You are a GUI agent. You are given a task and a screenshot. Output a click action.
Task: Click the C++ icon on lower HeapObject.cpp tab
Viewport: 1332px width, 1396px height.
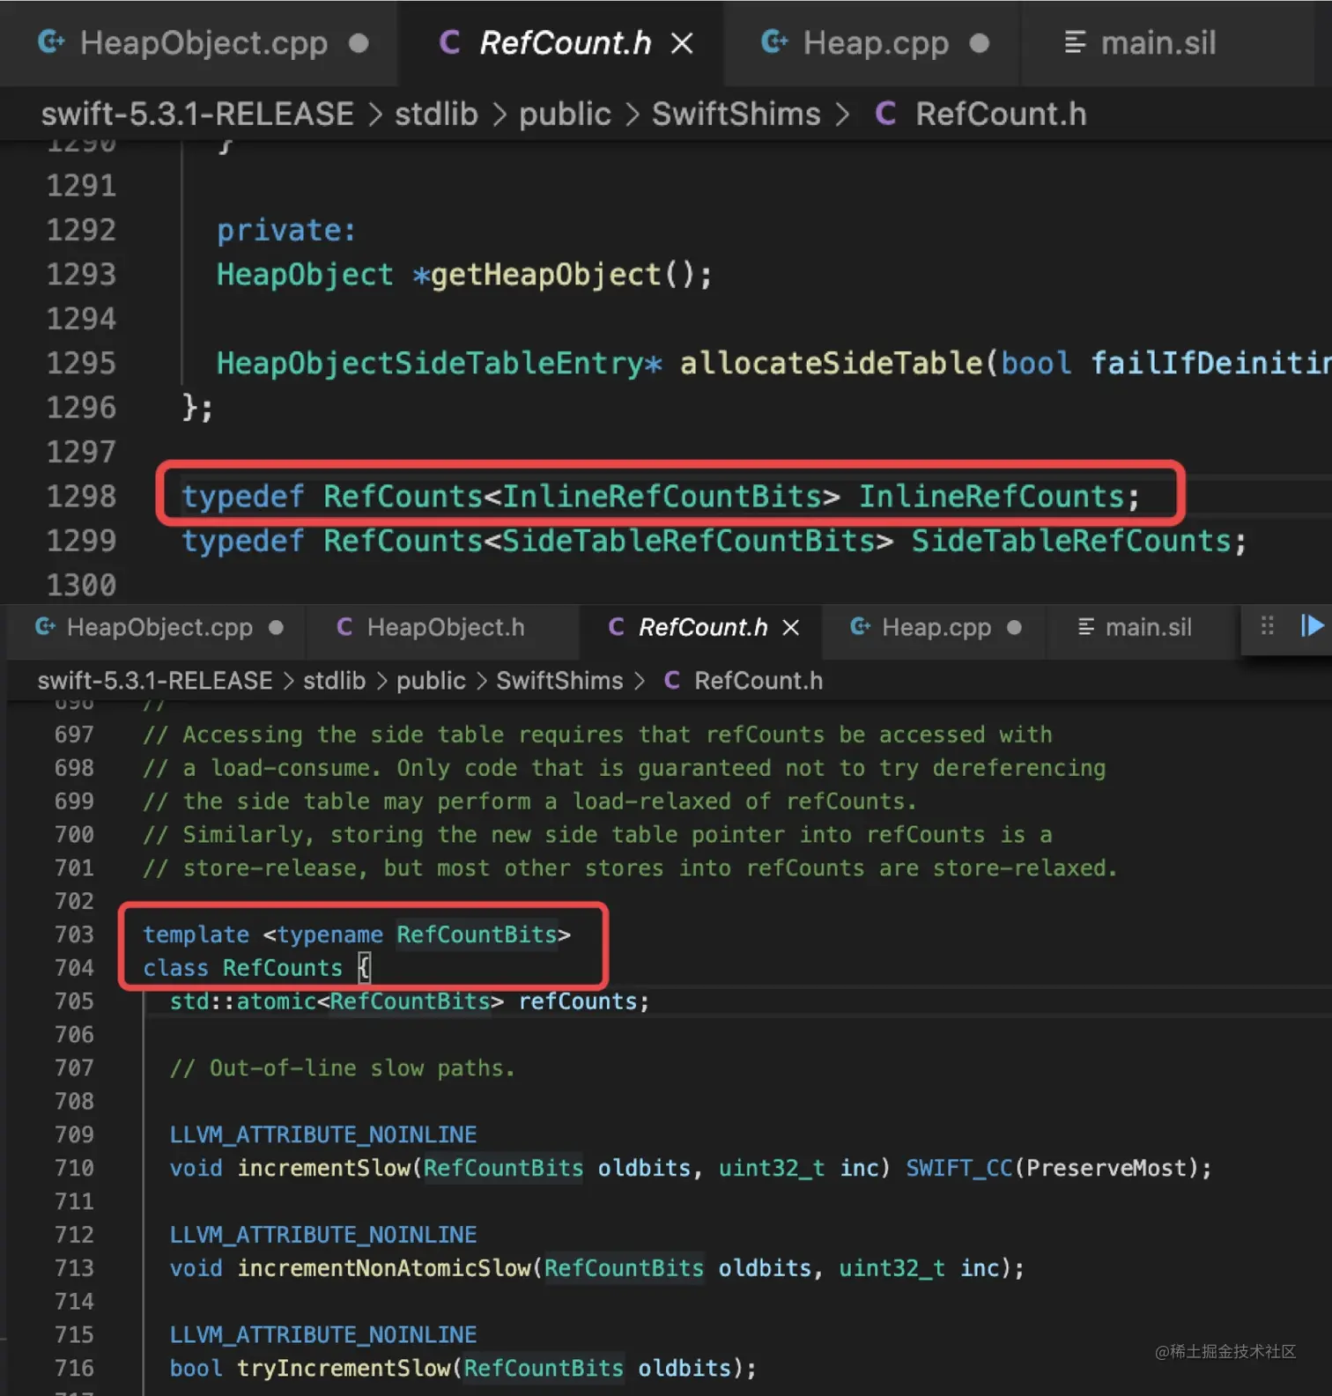tap(45, 626)
